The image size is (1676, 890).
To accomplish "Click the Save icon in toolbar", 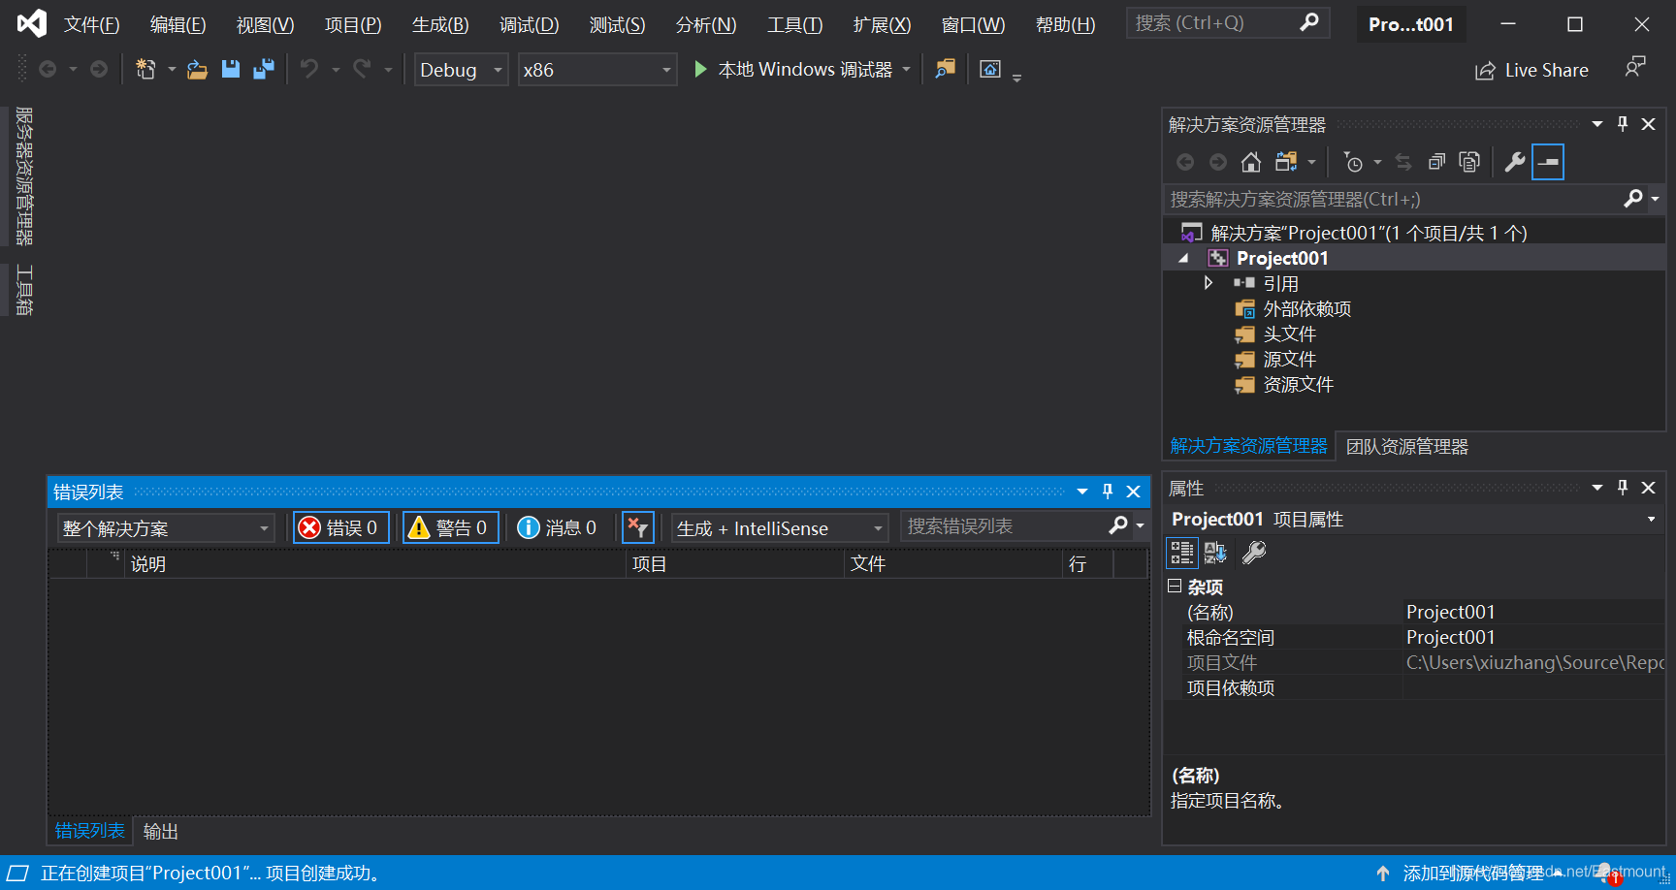I will click(230, 69).
